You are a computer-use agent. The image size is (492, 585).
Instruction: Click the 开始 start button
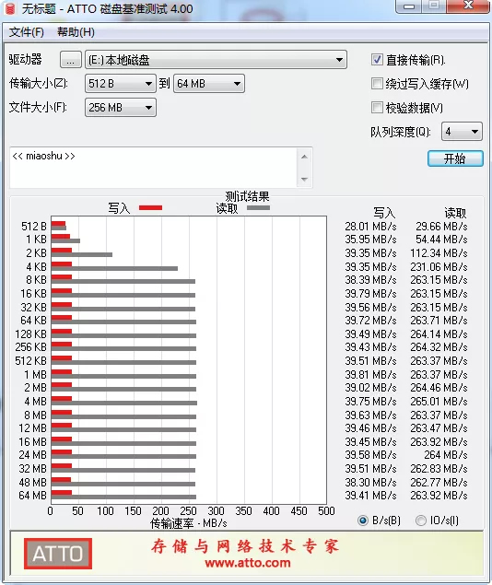(455, 158)
